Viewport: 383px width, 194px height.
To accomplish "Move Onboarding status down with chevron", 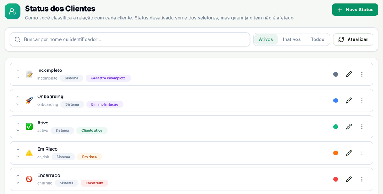I will click(x=18, y=104).
